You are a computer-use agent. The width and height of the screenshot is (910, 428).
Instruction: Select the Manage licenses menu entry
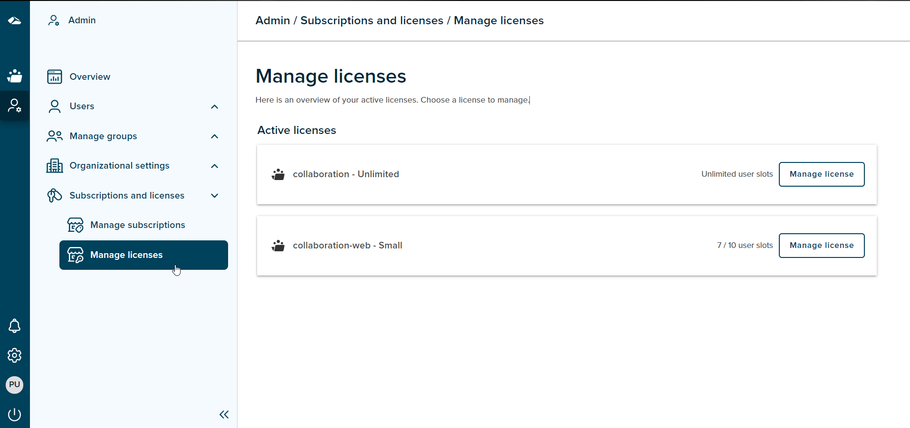pos(126,255)
